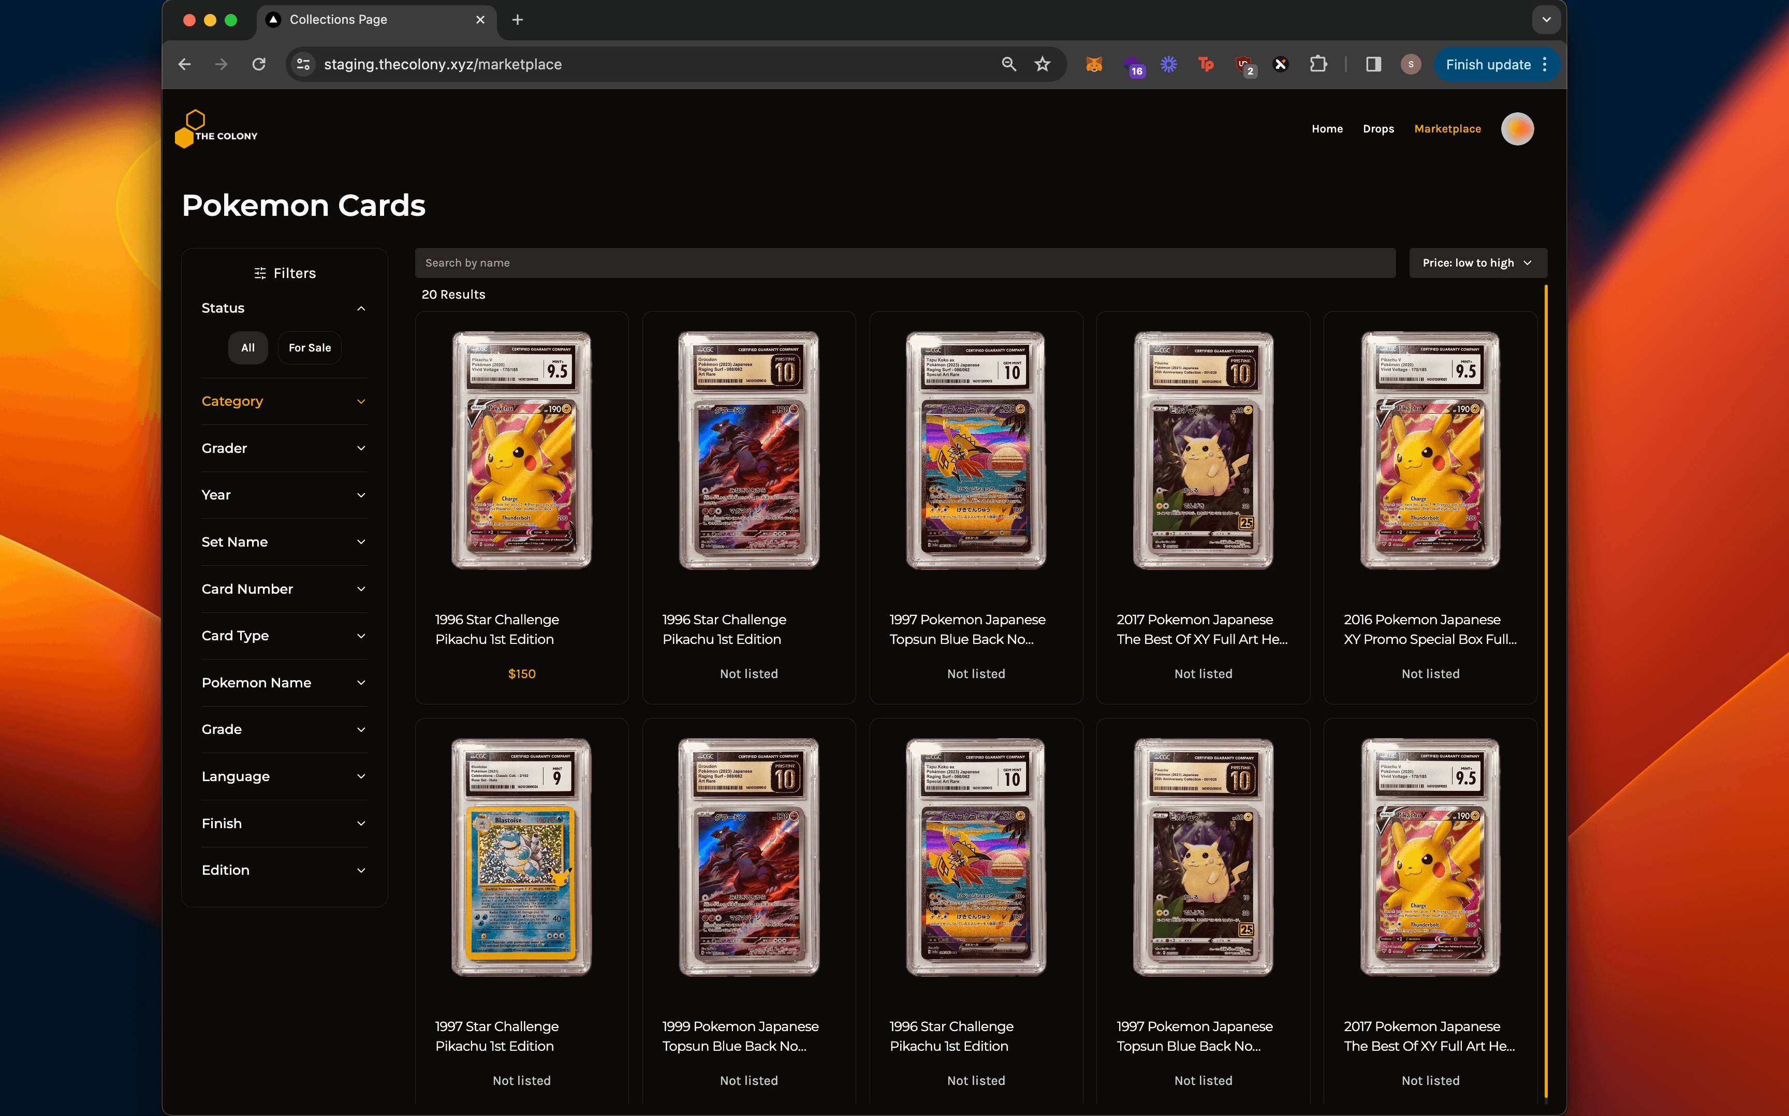Viewport: 1789px width, 1116px height.
Task: Bookmark this page with the star icon
Action: (1042, 64)
